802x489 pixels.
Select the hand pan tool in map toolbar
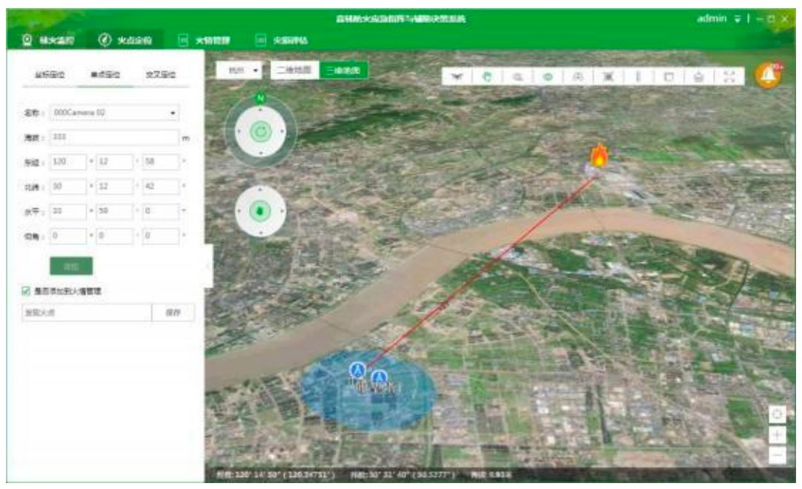[488, 76]
